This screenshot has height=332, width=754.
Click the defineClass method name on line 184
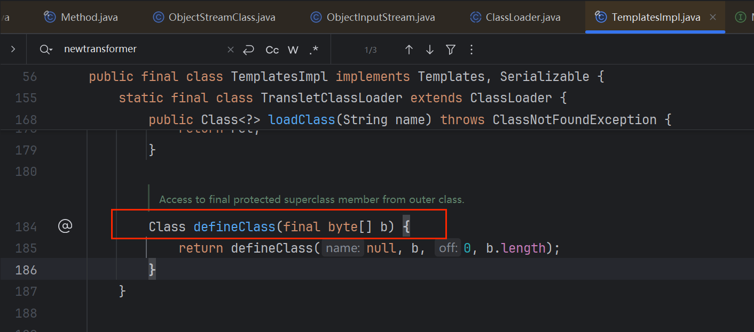tap(234, 226)
